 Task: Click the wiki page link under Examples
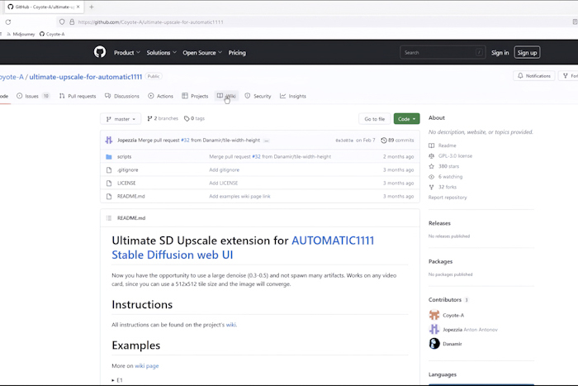(147, 365)
